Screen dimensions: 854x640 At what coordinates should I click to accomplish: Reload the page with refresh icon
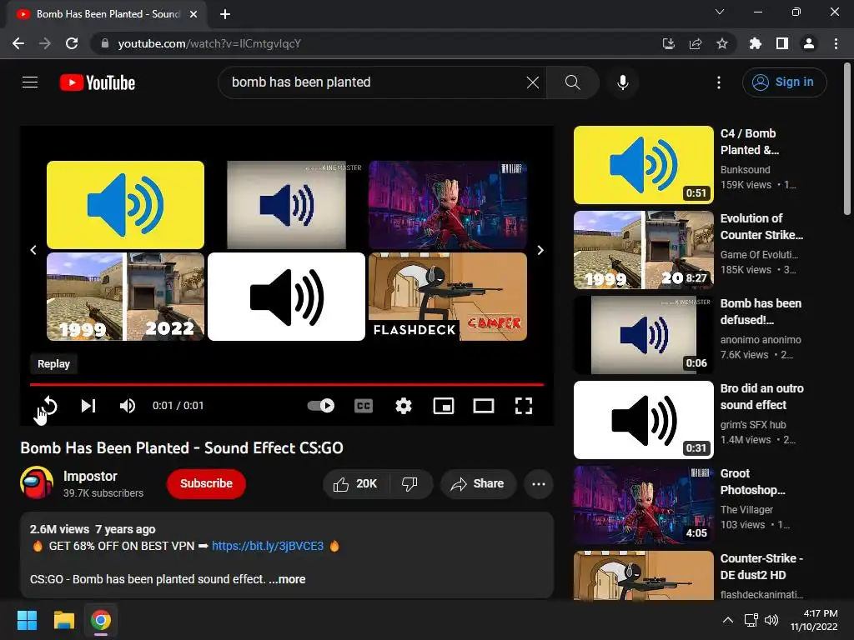72,43
